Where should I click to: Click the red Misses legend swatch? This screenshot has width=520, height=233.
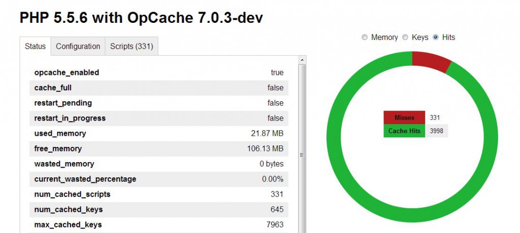404,118
